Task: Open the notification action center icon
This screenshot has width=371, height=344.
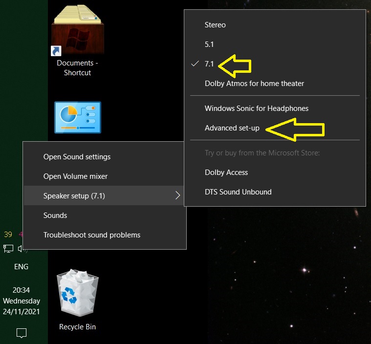Action: [x=21, y=333]
